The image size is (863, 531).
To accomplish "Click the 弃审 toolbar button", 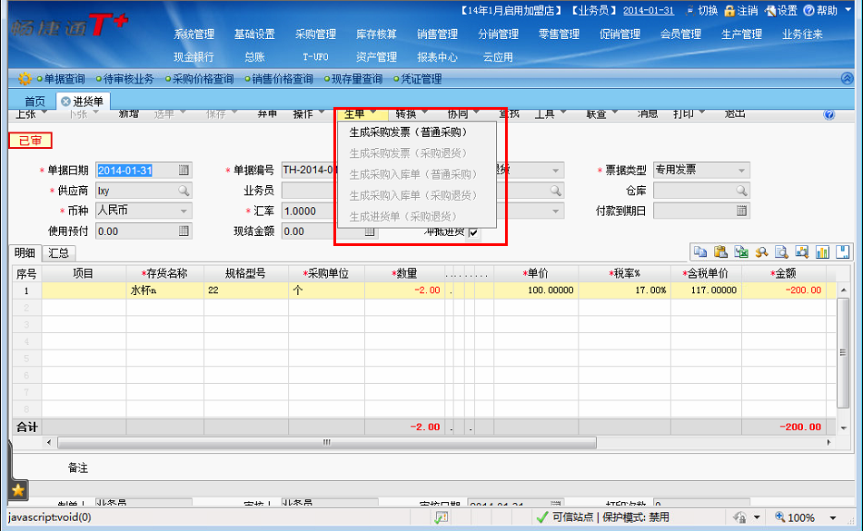I will (x=267, y=113).
